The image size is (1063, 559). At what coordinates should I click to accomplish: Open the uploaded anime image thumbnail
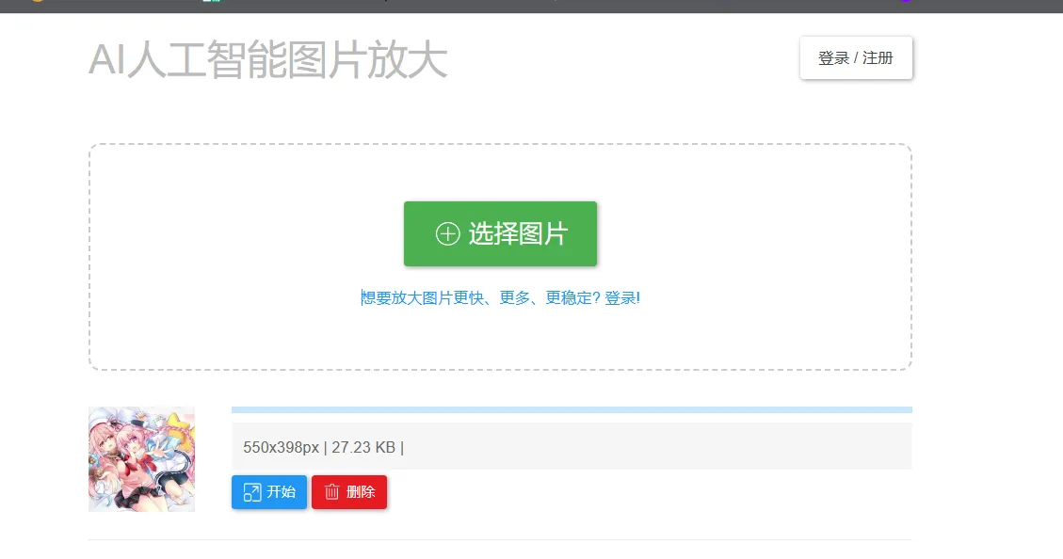coord(141,459)
